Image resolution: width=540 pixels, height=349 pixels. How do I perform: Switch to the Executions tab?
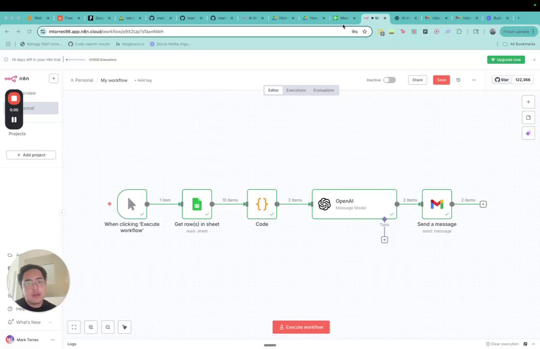(x=296, y=90)
